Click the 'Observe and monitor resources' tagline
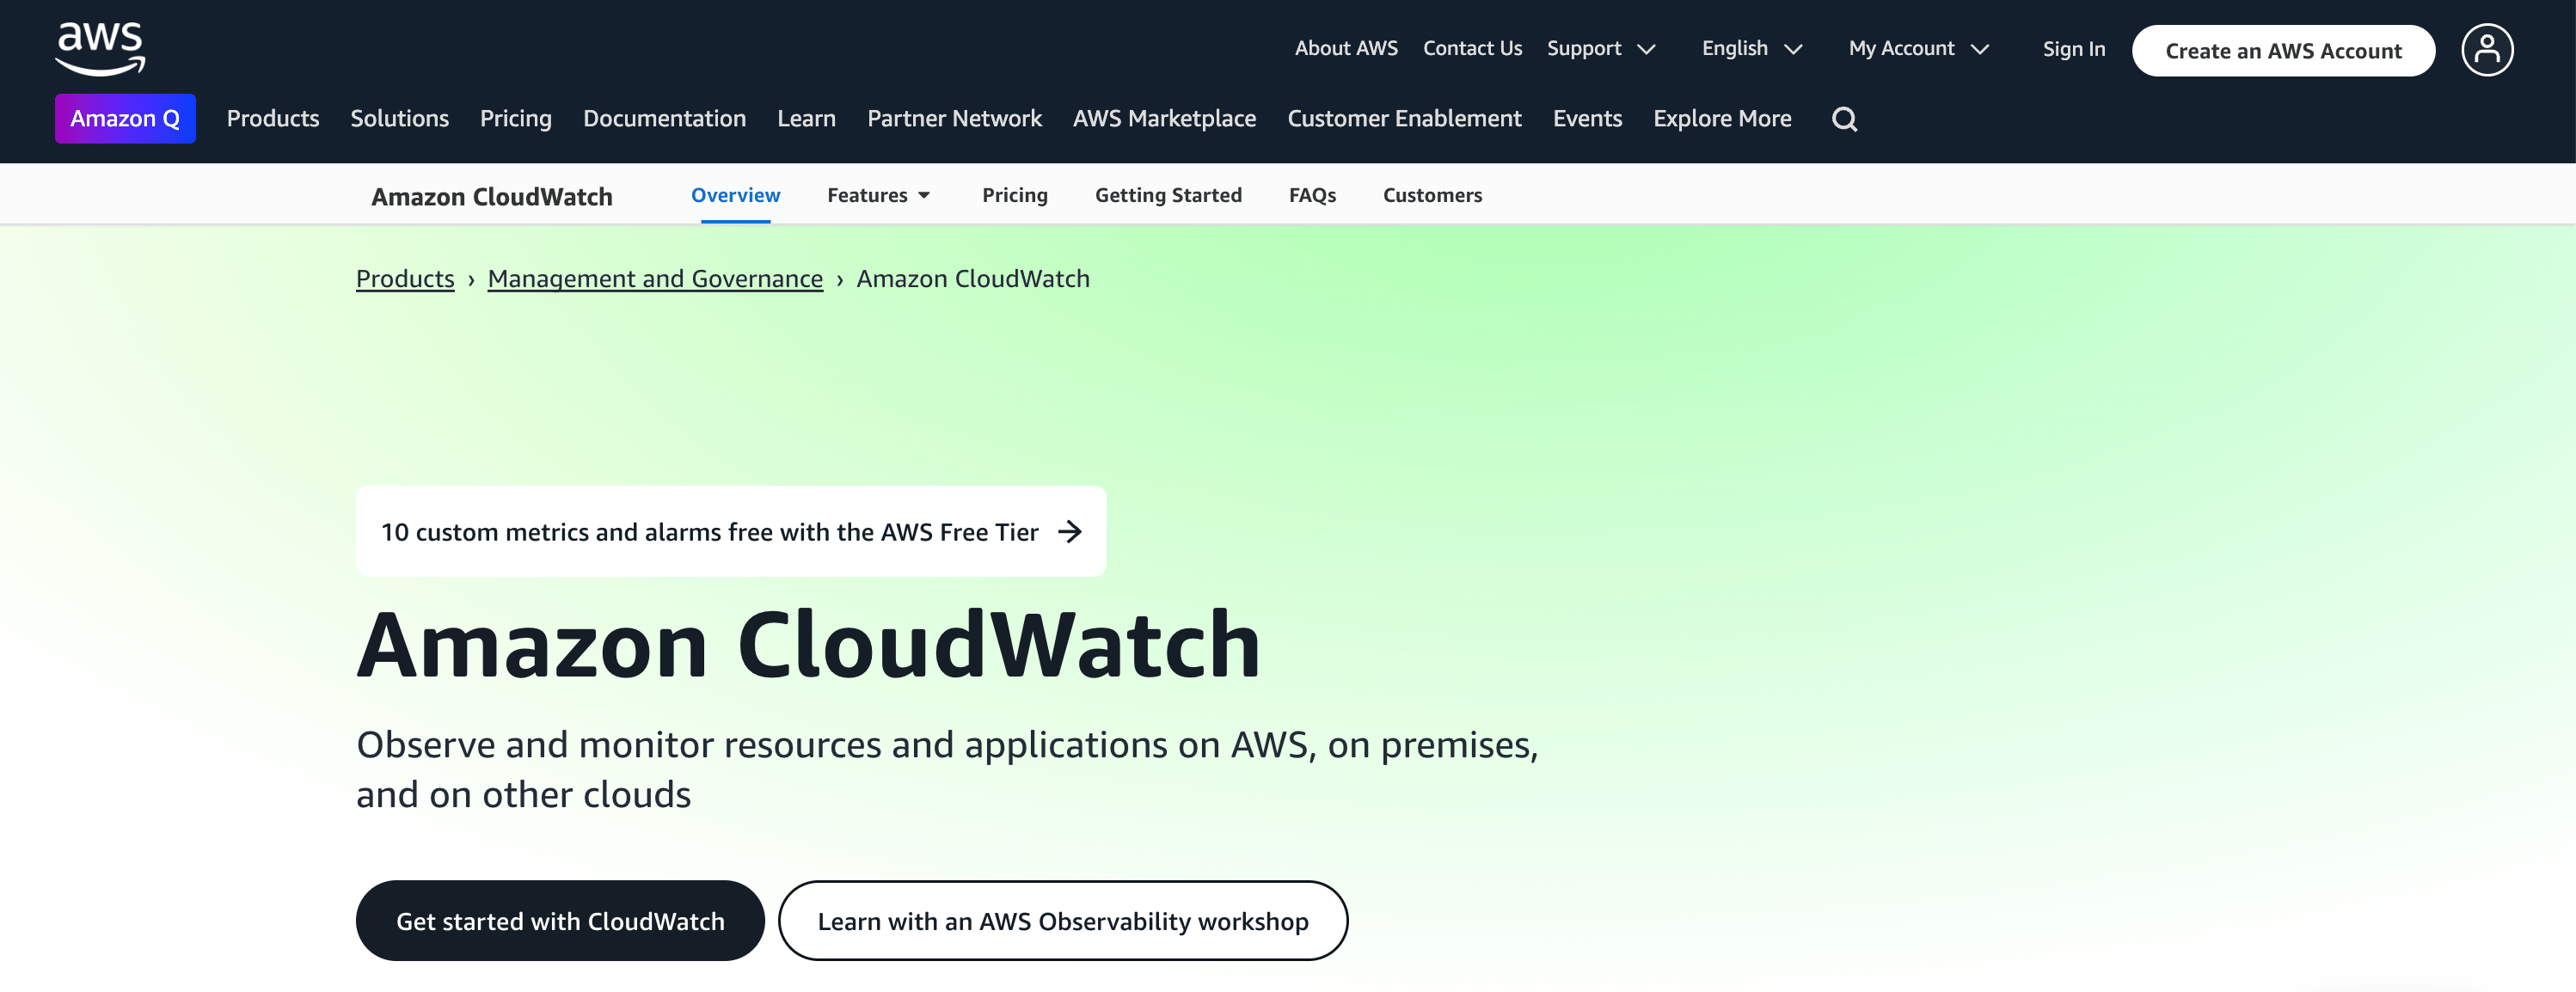 coord(947,769)
